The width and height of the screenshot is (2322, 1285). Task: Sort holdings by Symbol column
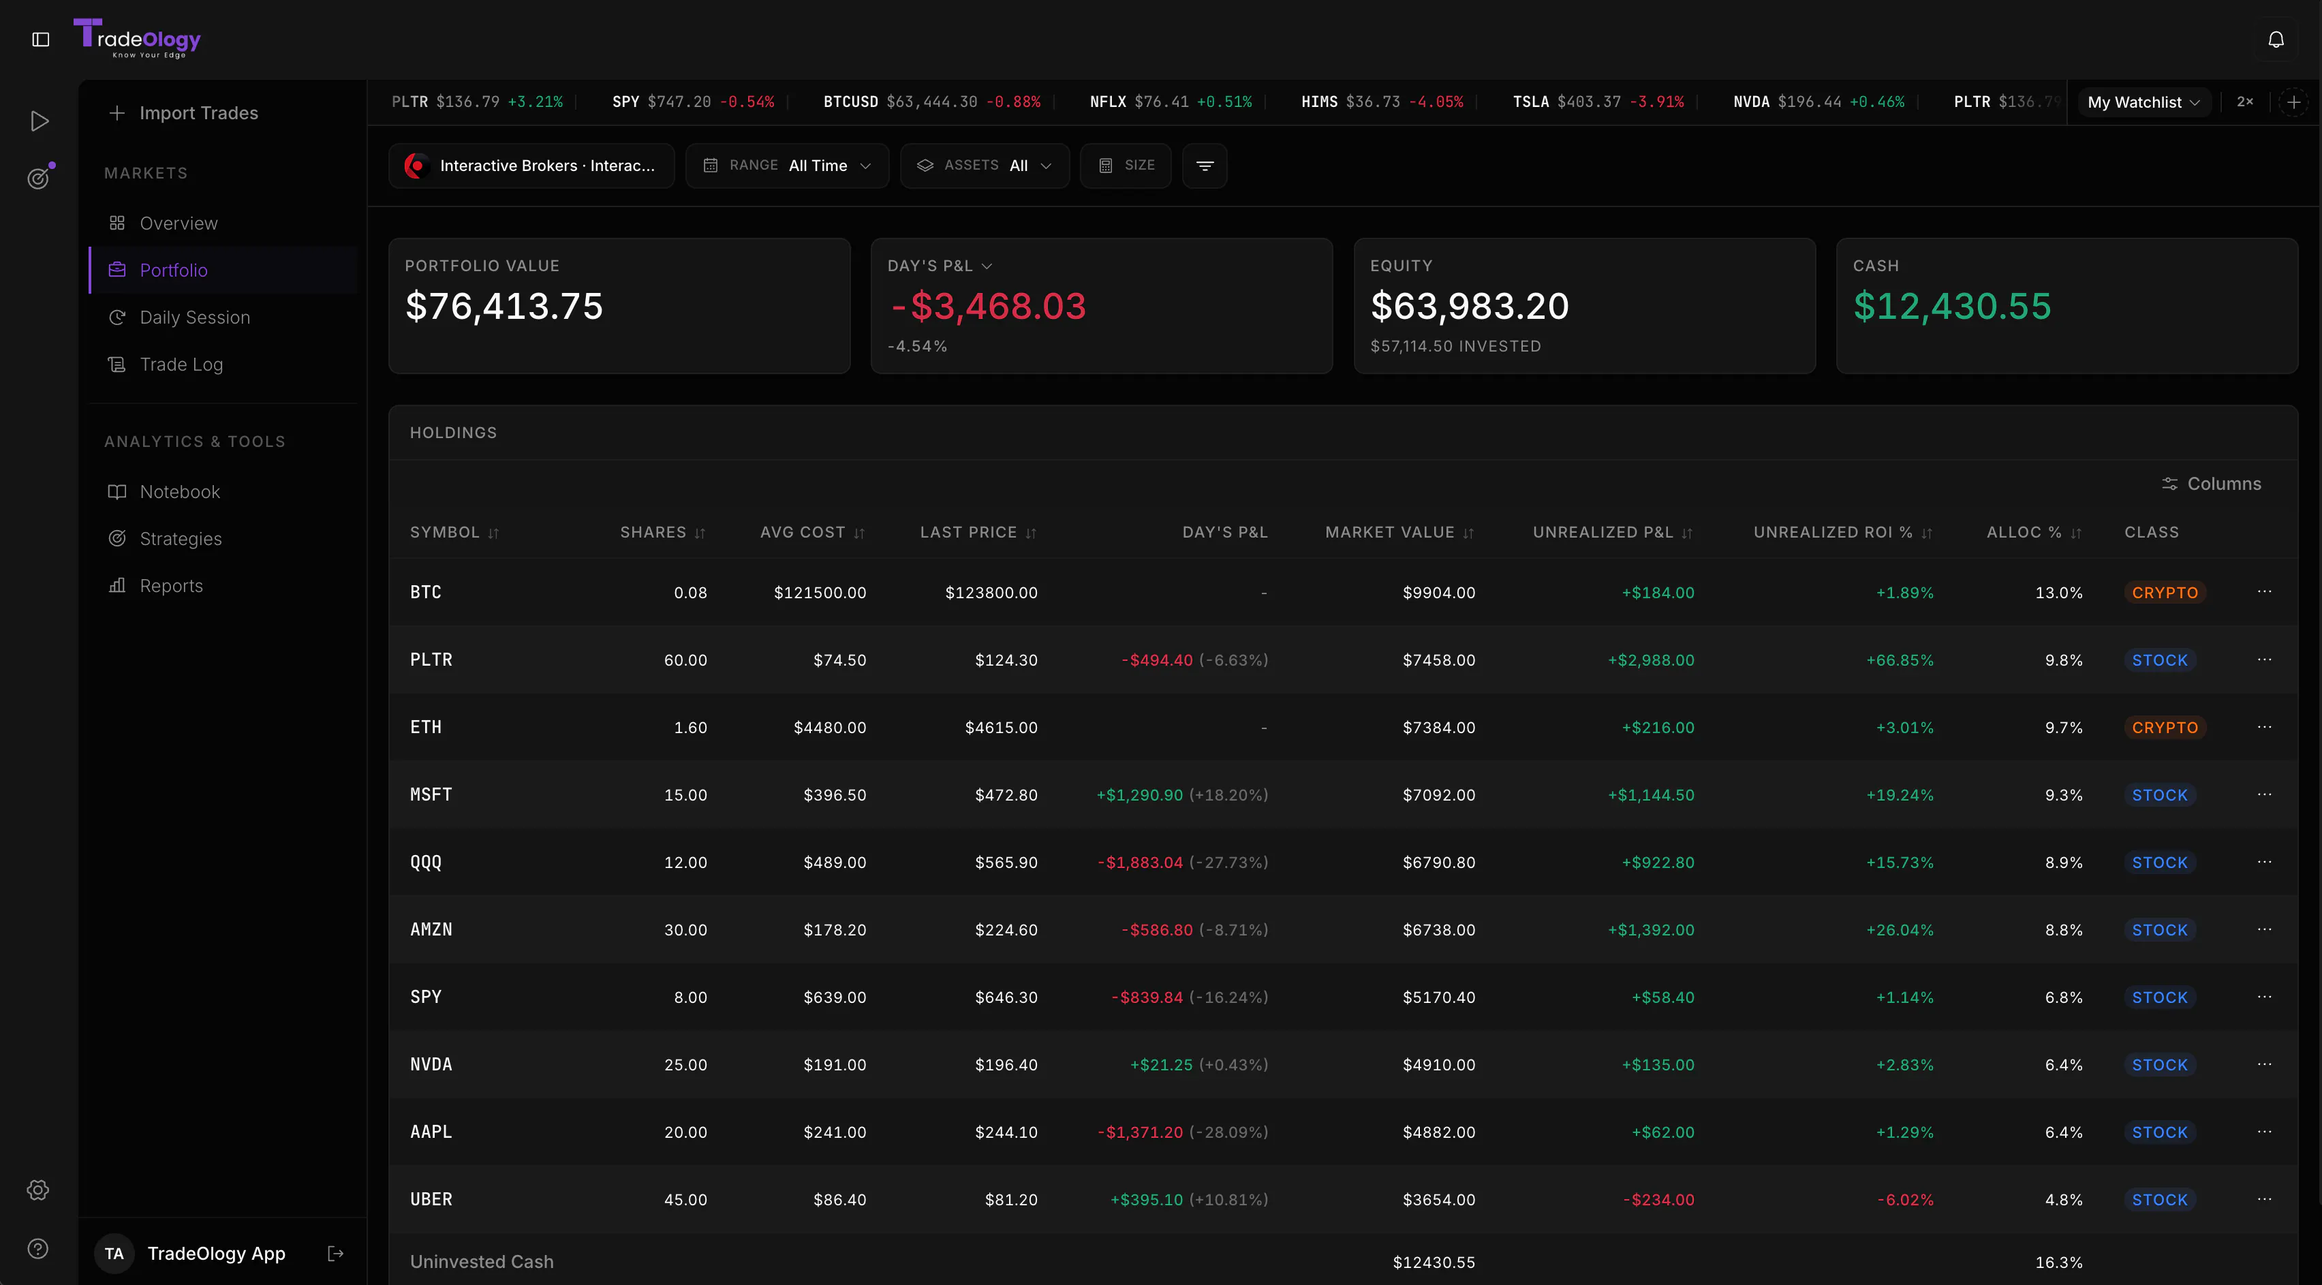point(454,533)
